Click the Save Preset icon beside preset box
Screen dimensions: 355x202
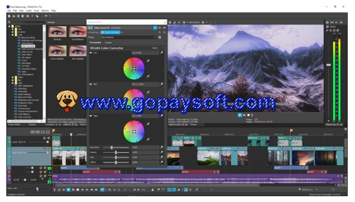pos(160,37)
